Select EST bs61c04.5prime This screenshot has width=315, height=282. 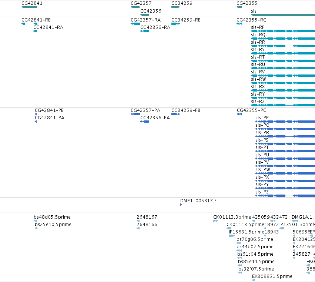[239, 258]
